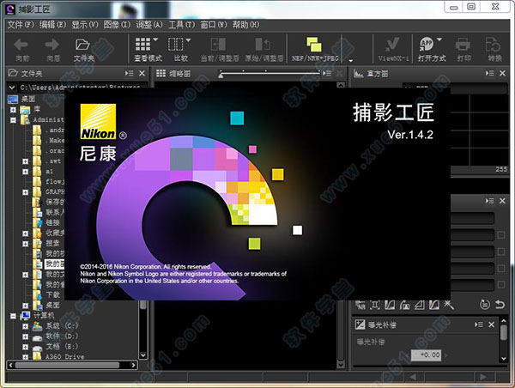Close the 直方图 histogram panel
Screen dimensions: 515x388
pos(502,73)
